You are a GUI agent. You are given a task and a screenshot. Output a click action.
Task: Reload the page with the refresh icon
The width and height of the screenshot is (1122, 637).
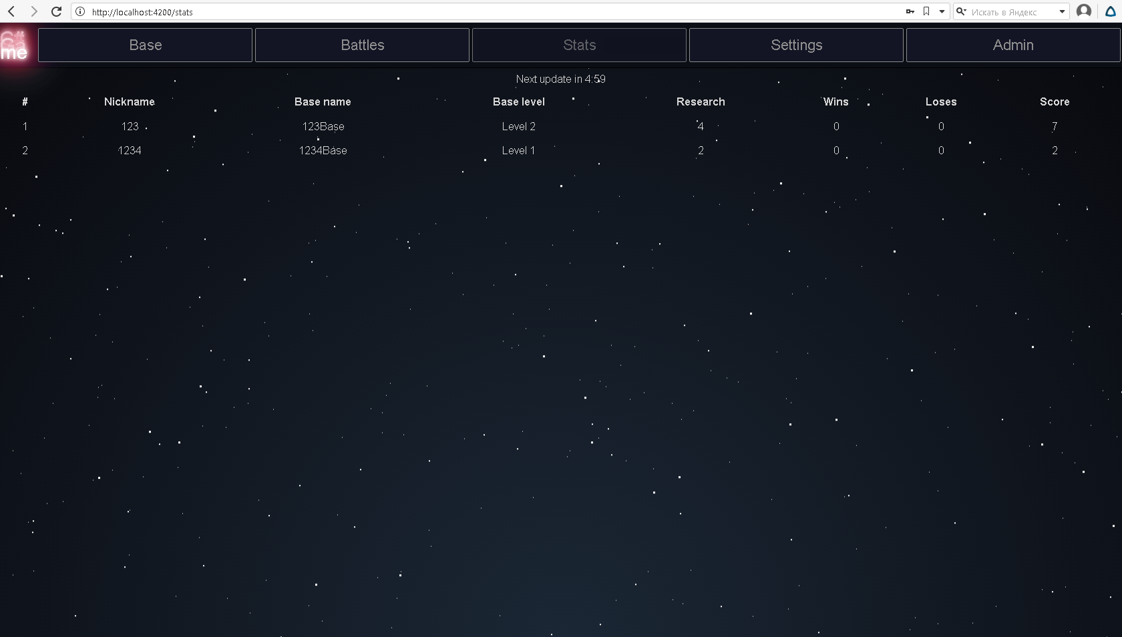coord(57,11)
